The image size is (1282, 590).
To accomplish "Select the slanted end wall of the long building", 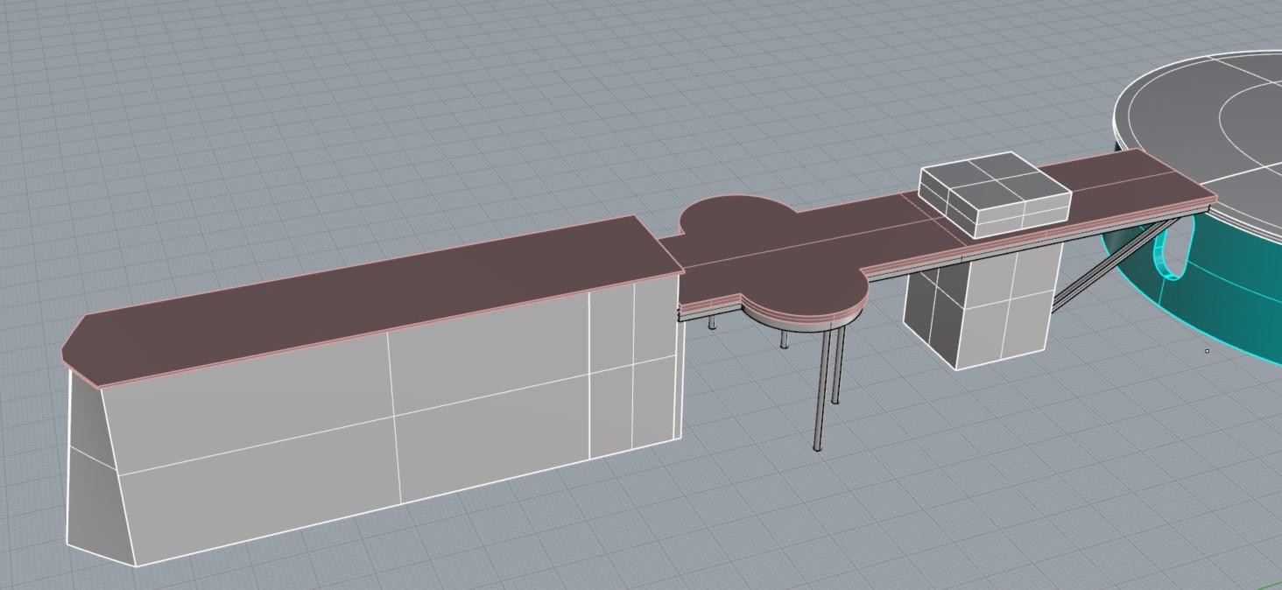I will click(90, 473).
